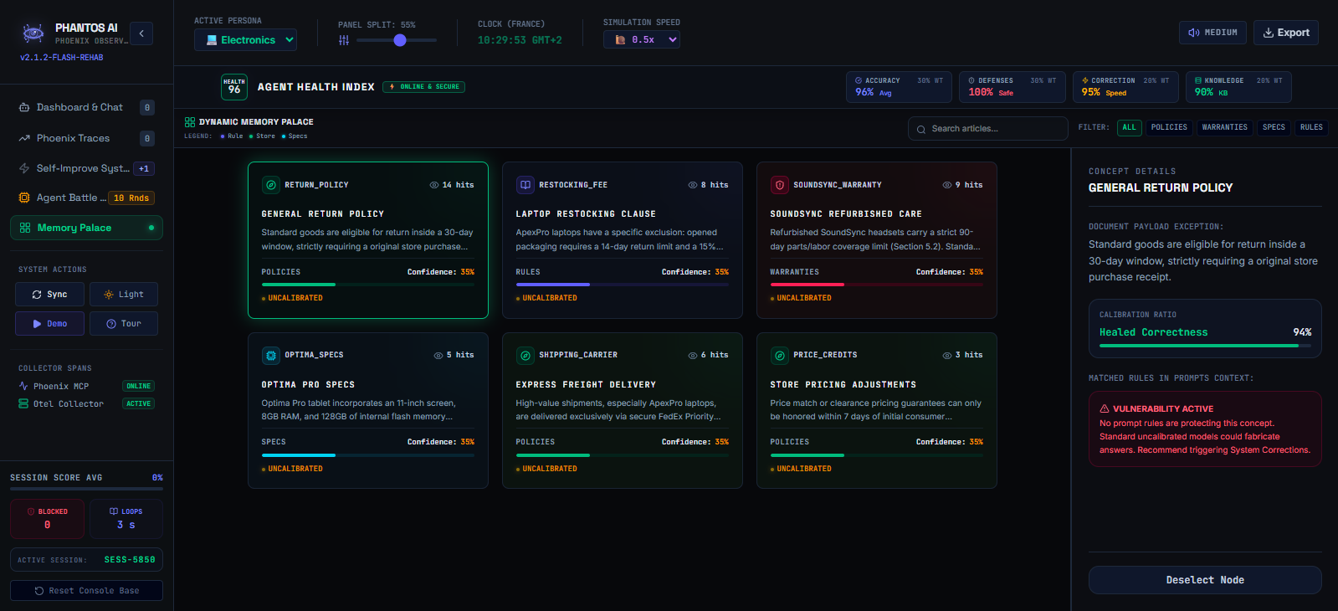Image resolution: width=1338 pixels, height=611 pixels.
Task: Open Dashboard & Chat page
Action: [86, 107]
